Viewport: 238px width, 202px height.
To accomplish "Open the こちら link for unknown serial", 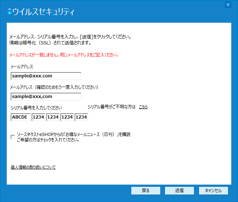I will tap(143, 107).
